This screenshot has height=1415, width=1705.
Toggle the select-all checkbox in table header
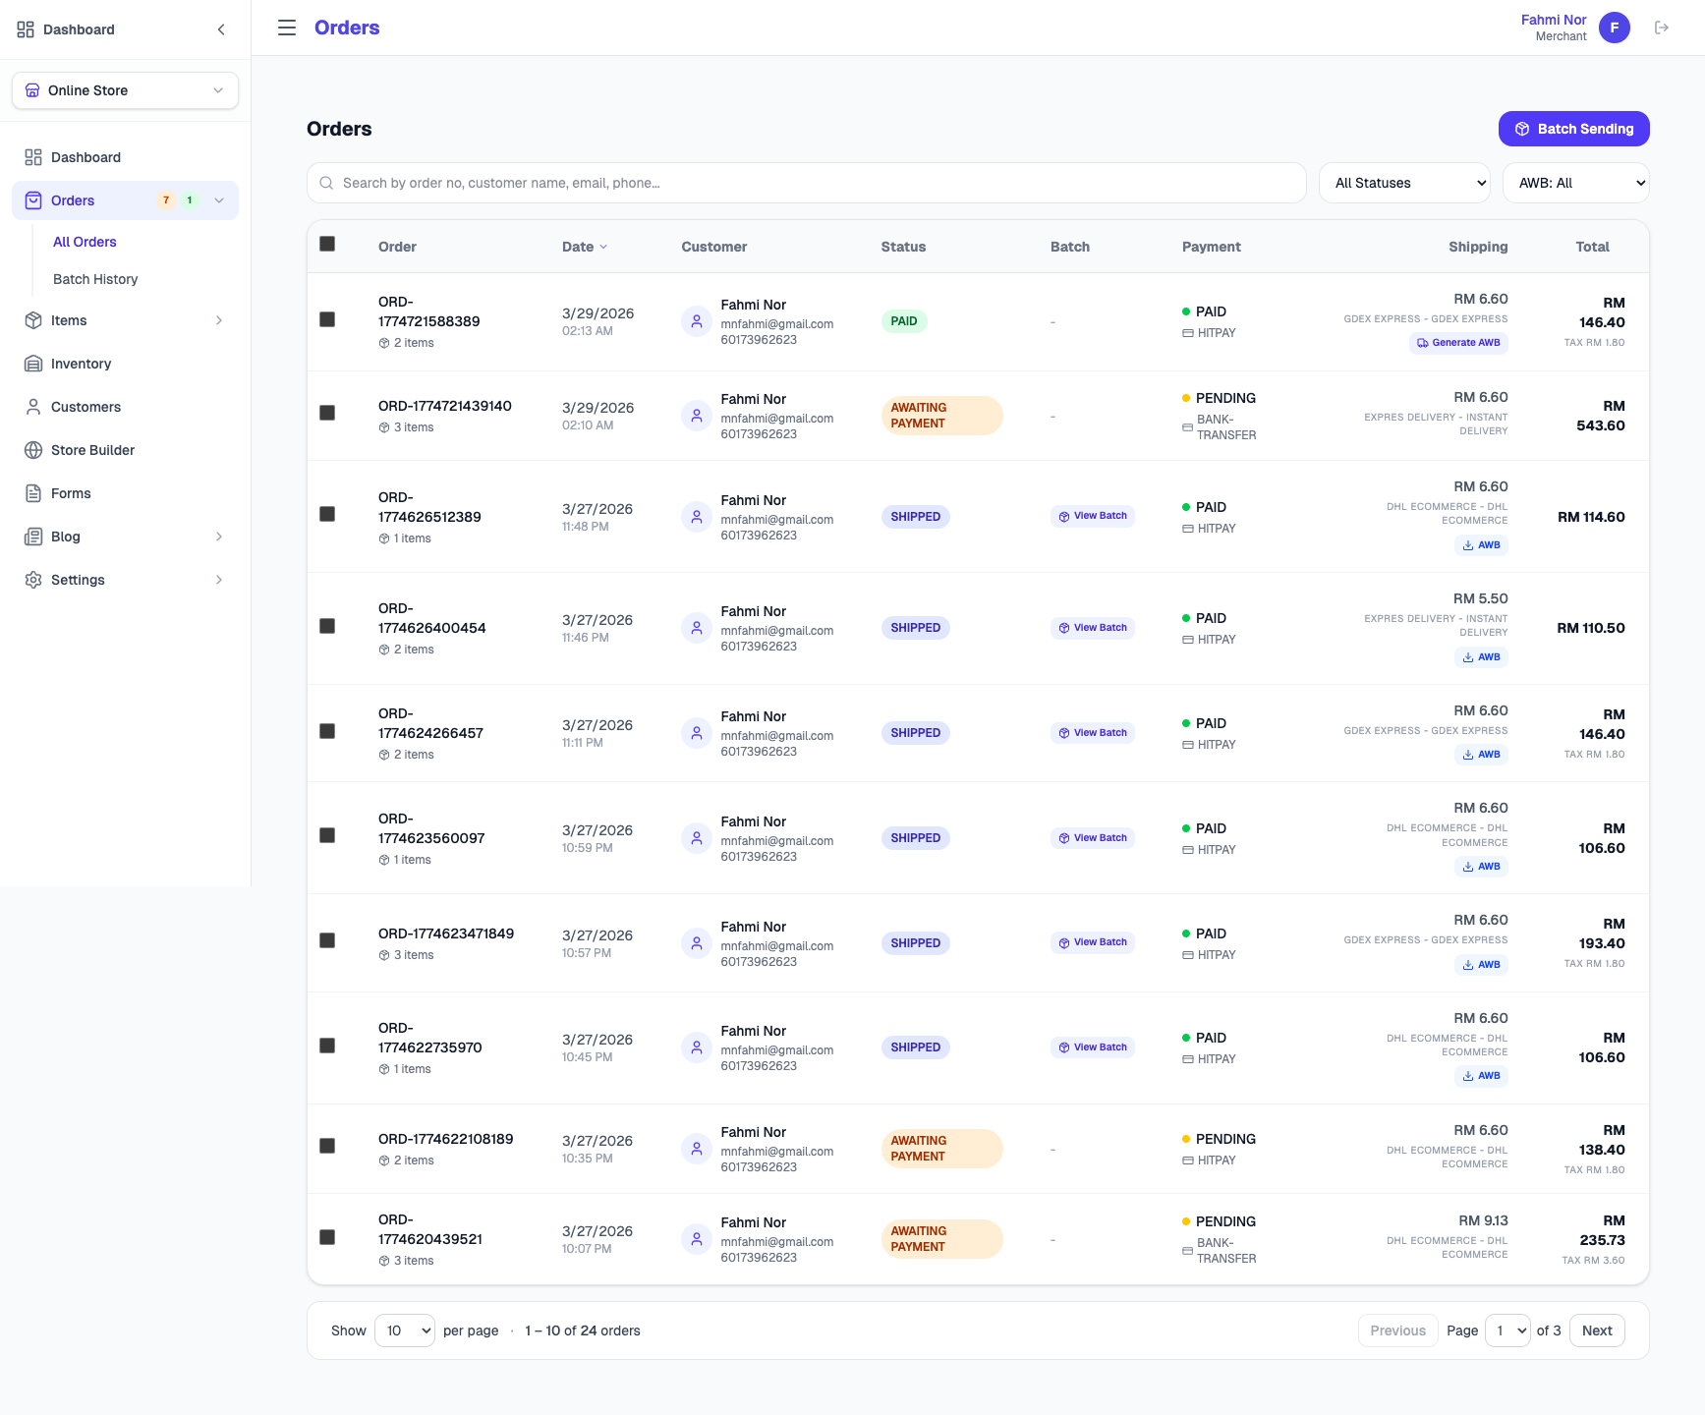(327, 244)
